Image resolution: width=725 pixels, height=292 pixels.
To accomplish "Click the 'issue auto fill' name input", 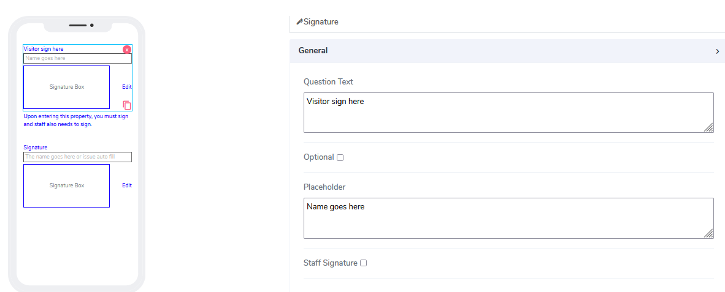I will [x=77, y=157].
